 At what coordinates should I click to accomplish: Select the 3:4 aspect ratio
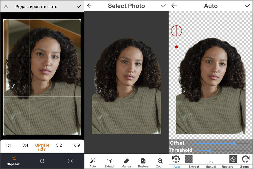(25, 145)
